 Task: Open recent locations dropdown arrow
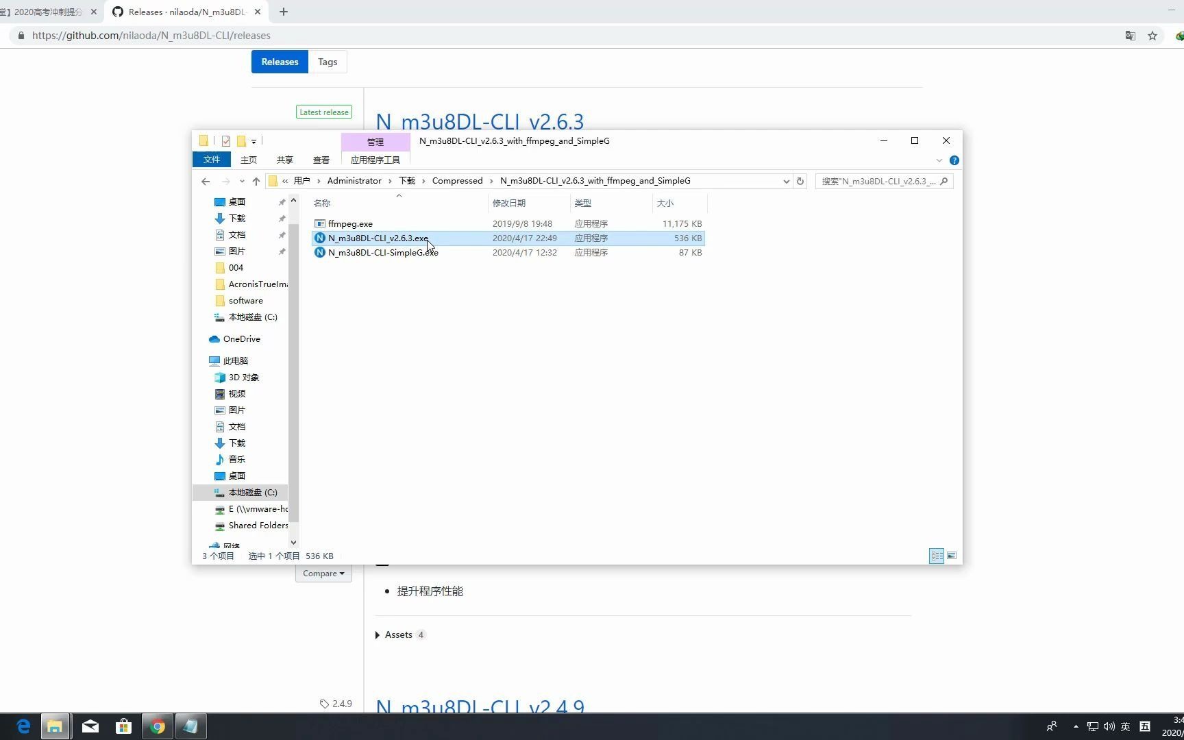coord(242,181)
